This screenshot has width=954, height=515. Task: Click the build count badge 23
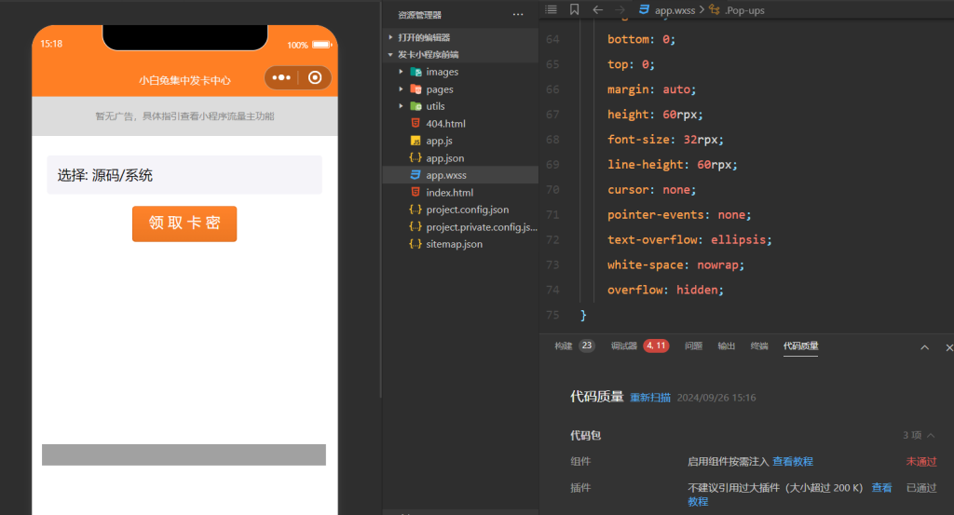coord(587,346)
